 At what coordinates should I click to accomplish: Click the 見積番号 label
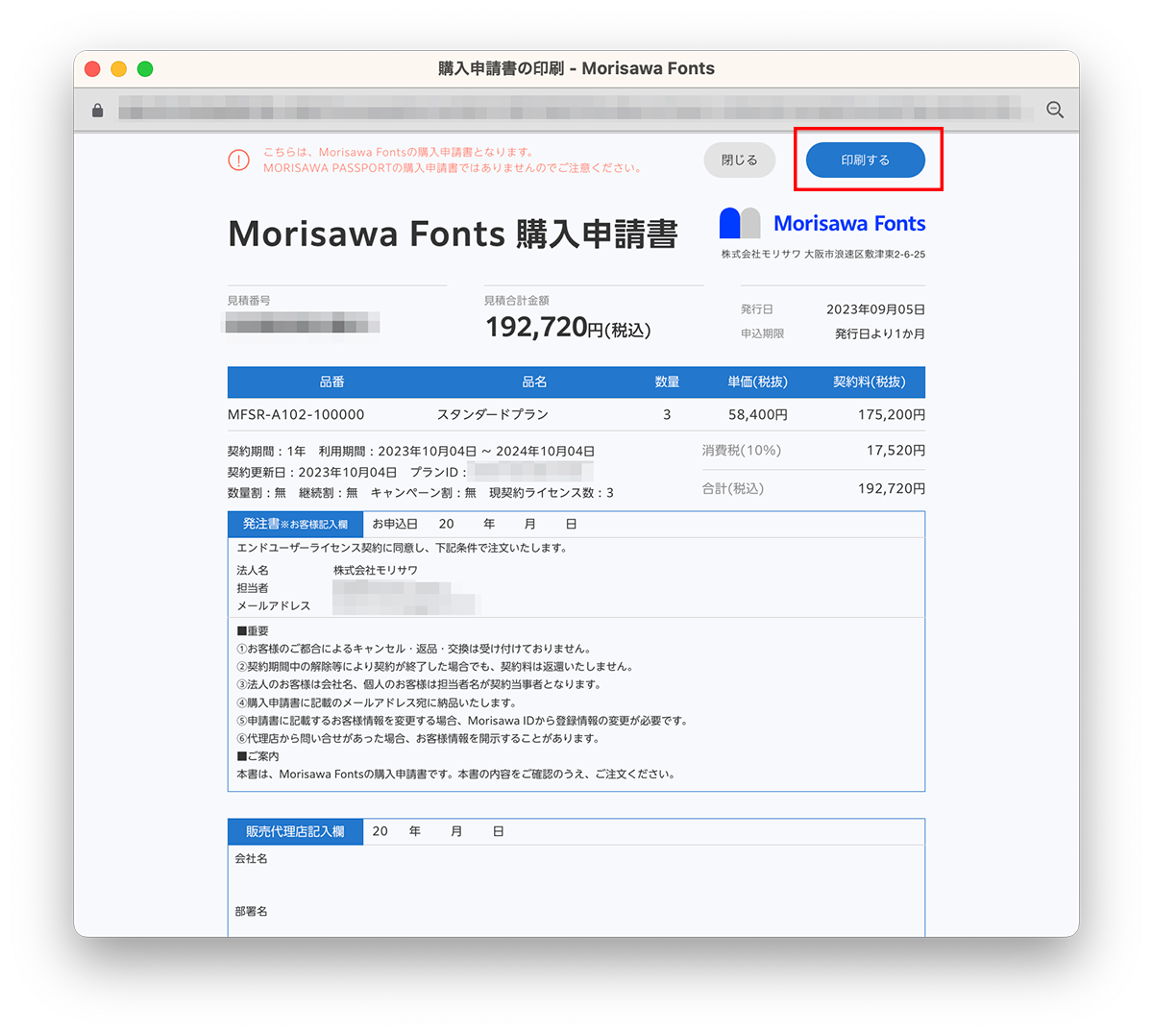(249, 301)
